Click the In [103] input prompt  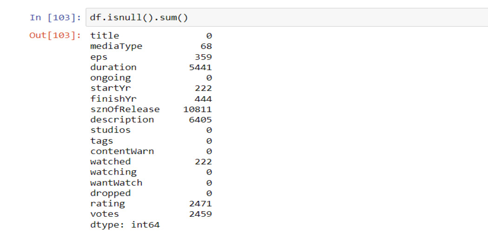coord(54,18)
